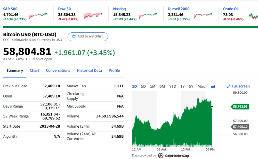Screen dimensions: 258x159
Task: Click the 52 Week Range value
Action: point(50,116)
